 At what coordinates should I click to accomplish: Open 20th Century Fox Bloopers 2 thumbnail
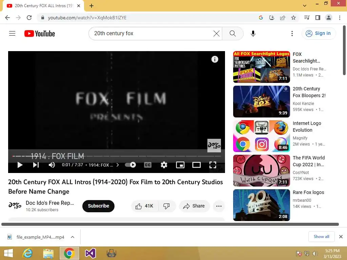(x=261, y=102)
